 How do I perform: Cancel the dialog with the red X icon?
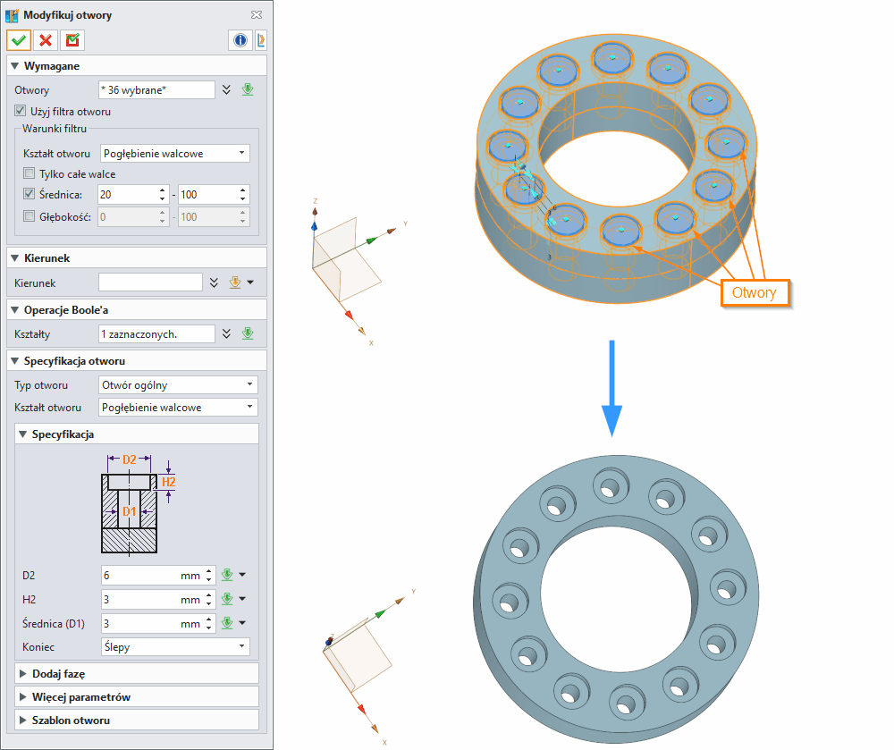[x=44, y=40]
